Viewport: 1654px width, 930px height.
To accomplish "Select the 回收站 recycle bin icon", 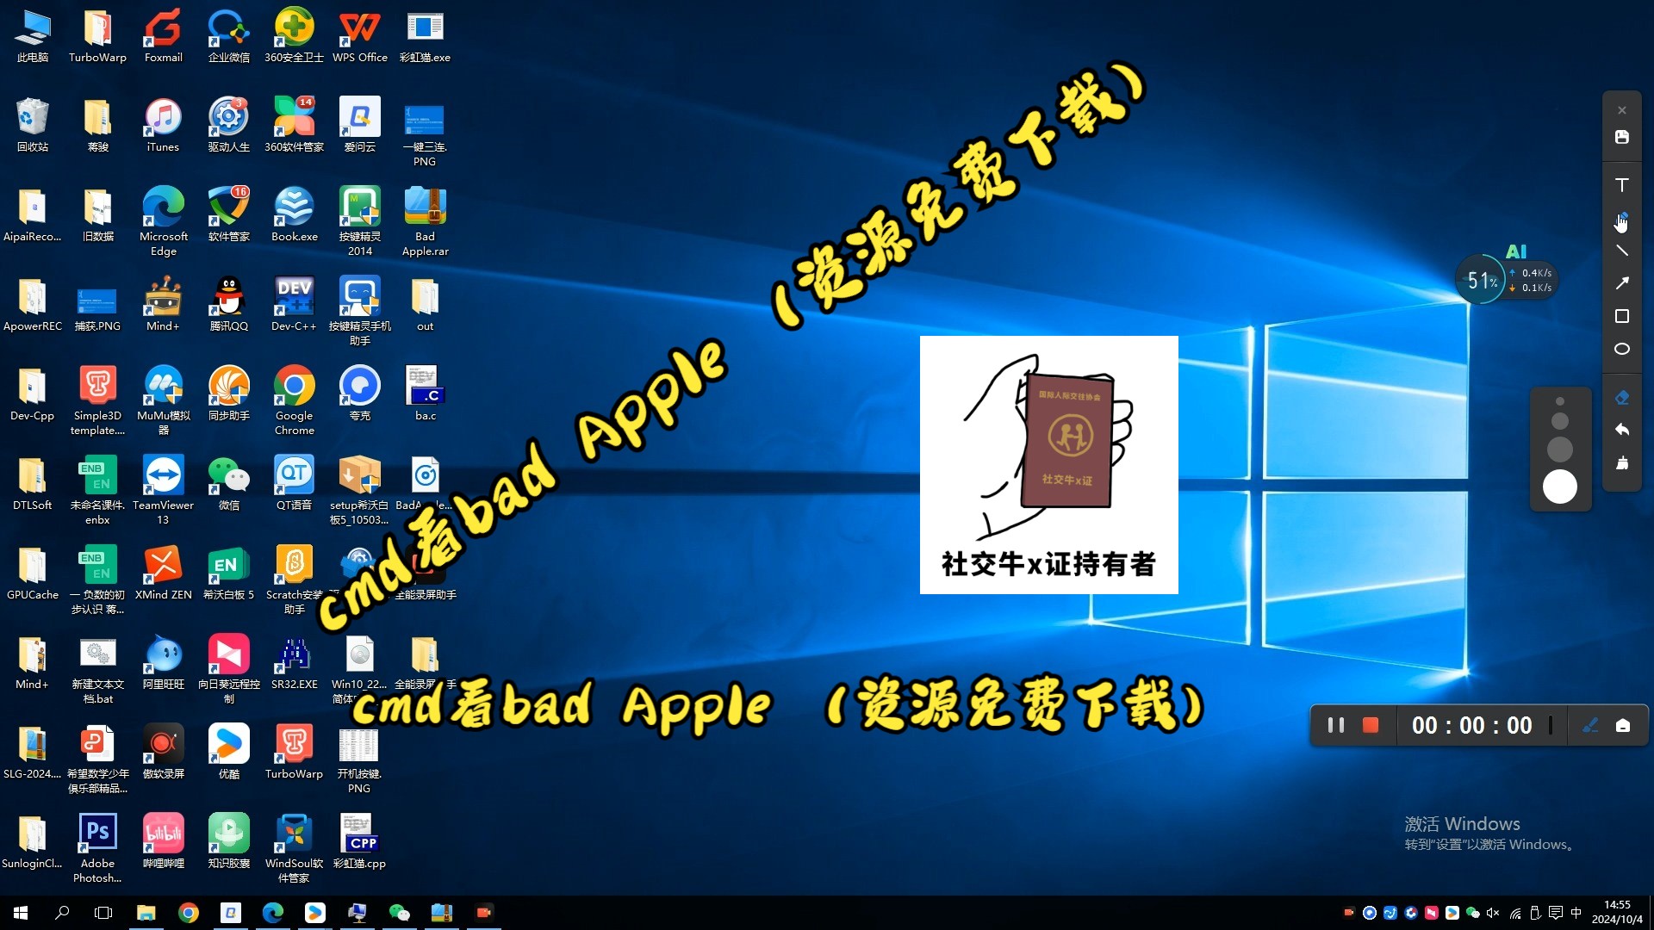I will pyautogui.click(x=32, y=126).
